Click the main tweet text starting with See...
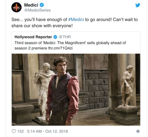 tap(75, 23)
